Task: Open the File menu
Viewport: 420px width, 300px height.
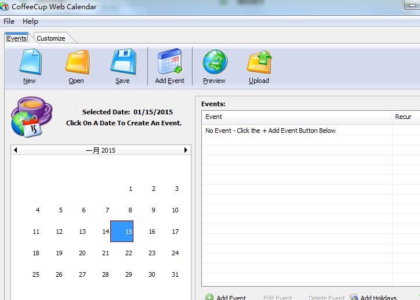Action: click(x=9, y=21)
